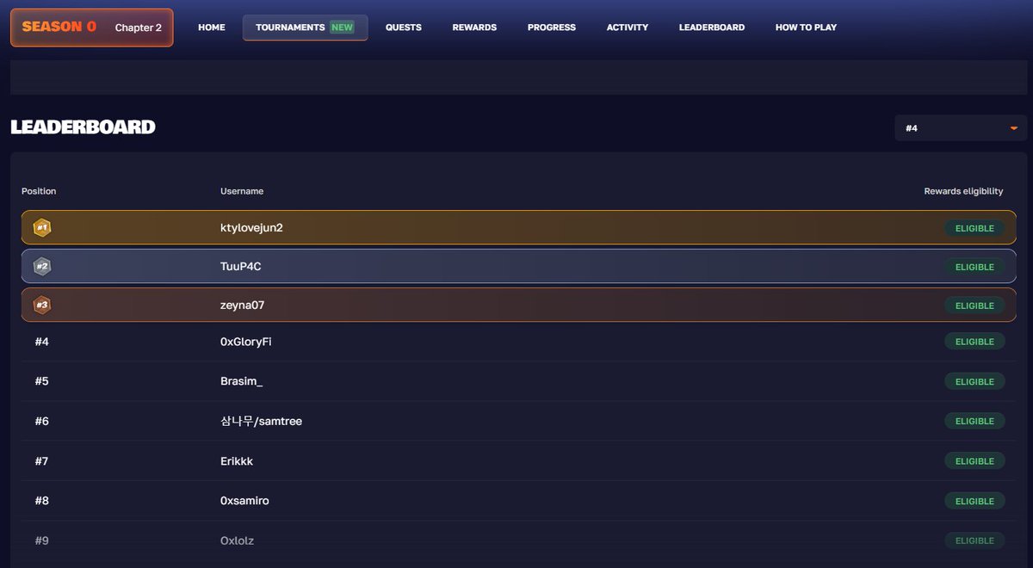1033x568 pixels.
Task: Go to the Home tab
Action: pos(212,28)
